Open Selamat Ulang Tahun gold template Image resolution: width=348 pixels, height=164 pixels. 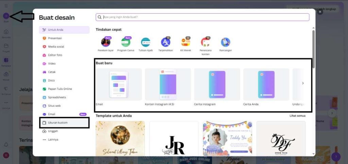(x=120, y=139)
